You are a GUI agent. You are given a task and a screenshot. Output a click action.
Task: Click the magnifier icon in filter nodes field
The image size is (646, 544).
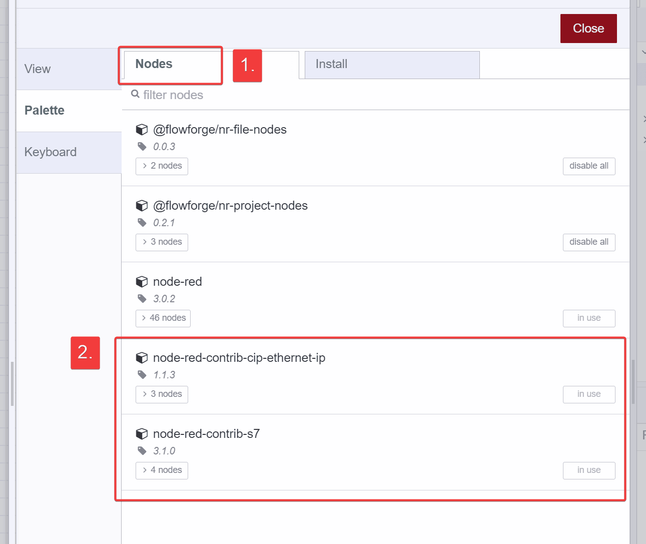pos(135,94)
